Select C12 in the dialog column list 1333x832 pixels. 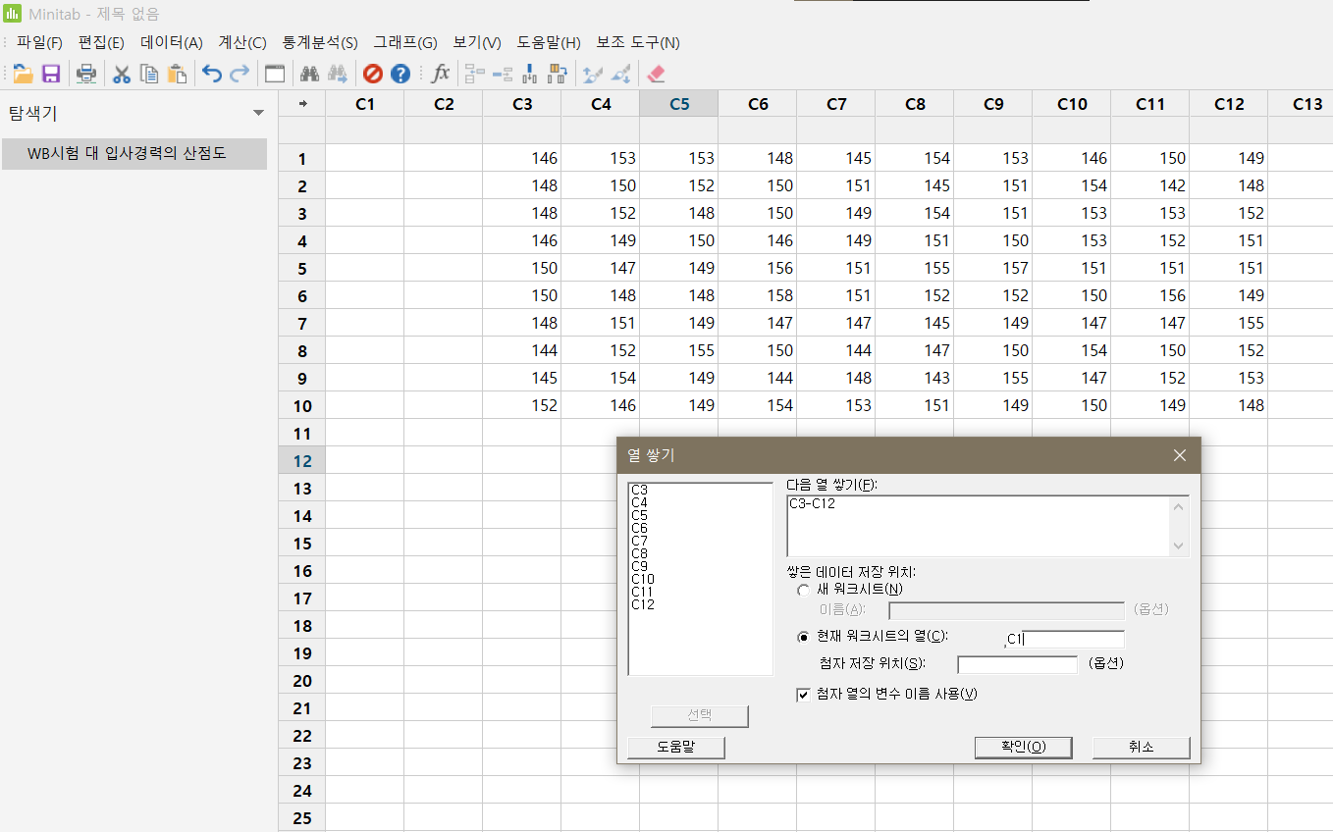(643, 604)
